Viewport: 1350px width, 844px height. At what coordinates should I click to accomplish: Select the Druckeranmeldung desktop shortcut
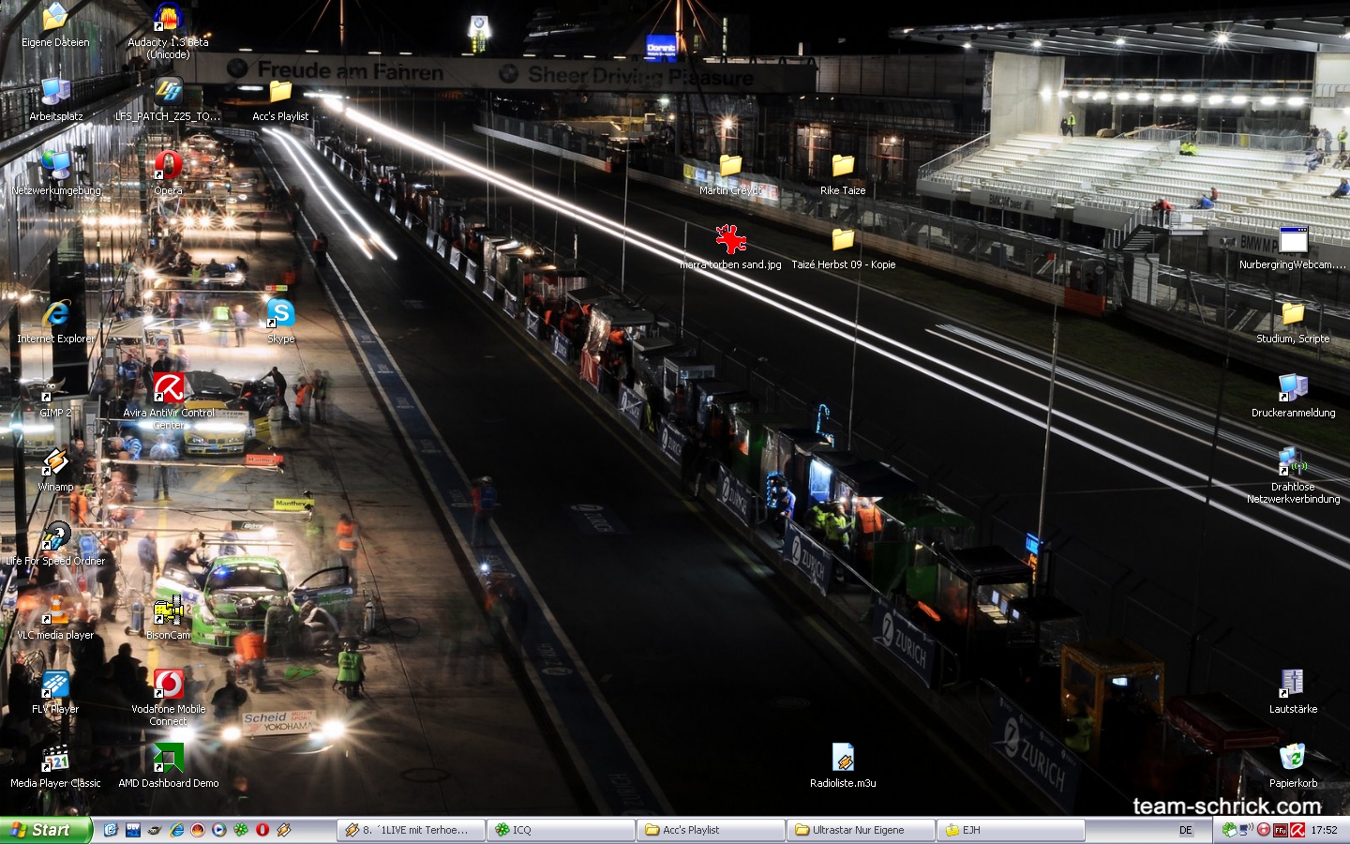click(1293, 397)
